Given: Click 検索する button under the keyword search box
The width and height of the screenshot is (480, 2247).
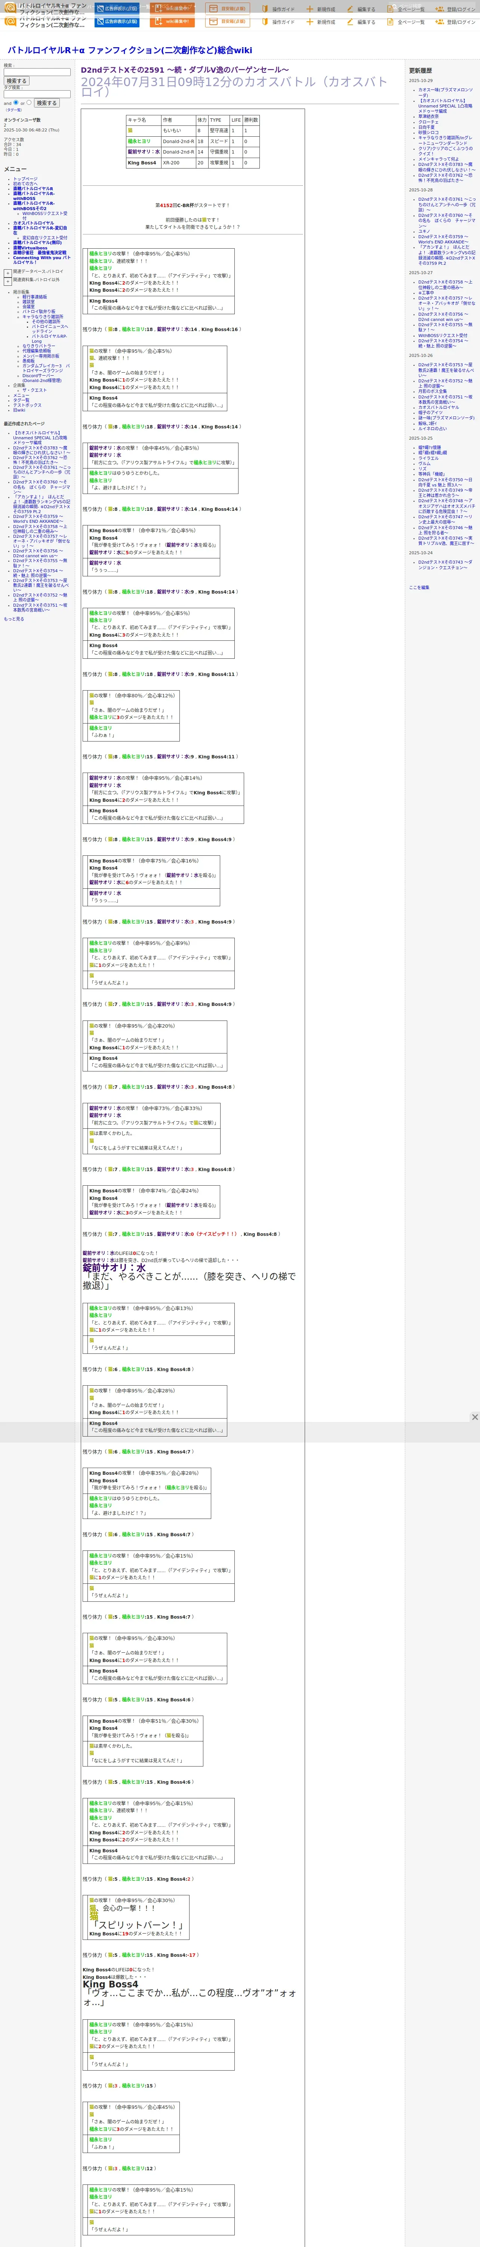Looking at the screenshot, I should pos(16,81).
